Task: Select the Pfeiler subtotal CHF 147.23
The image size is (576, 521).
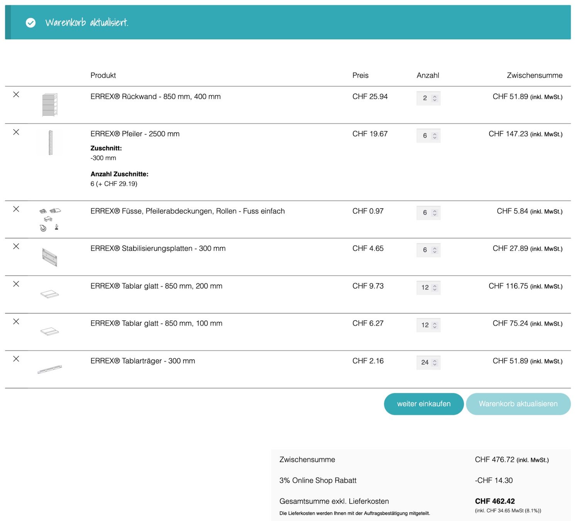Action: pyautogui.click(x=508, y=134)
